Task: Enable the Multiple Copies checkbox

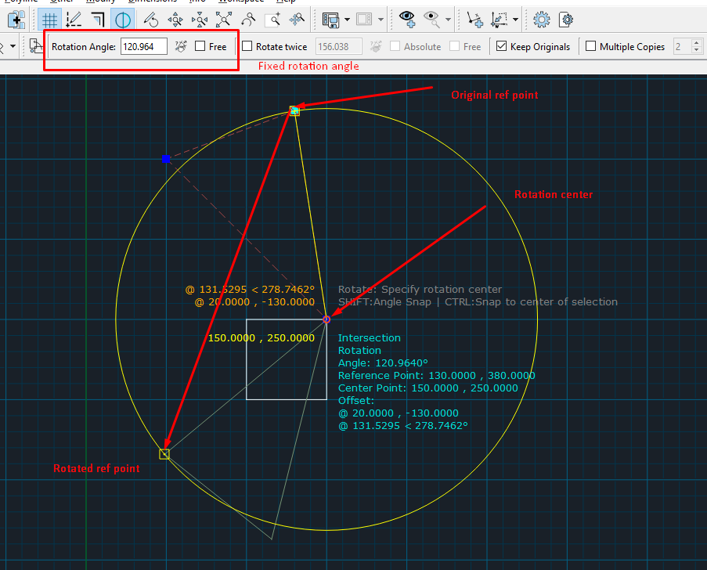Action: click(x=591, y=47)
